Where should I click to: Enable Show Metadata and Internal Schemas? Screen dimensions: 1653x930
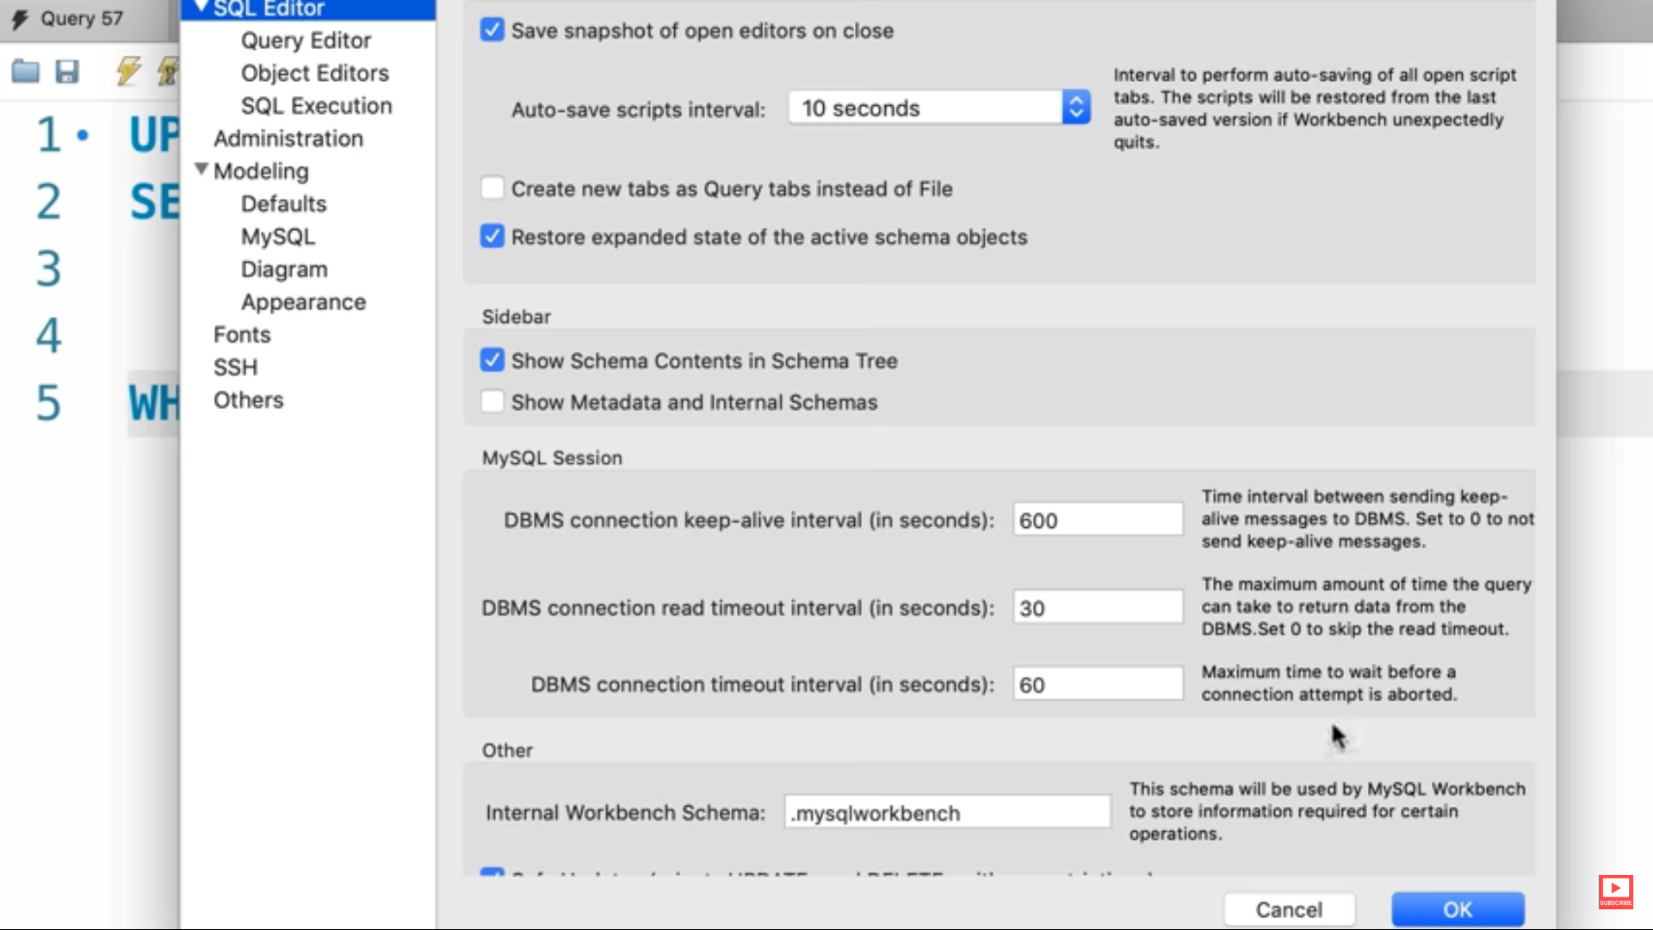[x=492, y=401]
